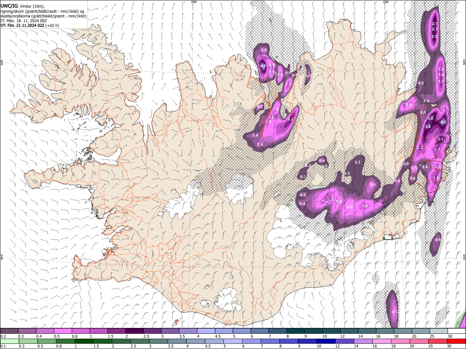Select the bright pink 0.5–0.8 snow swatch
The image size is (466, 349).
(x=63, y=331)
